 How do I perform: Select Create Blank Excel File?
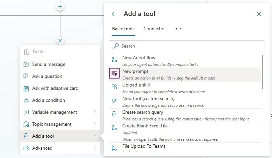pos(185,132)
